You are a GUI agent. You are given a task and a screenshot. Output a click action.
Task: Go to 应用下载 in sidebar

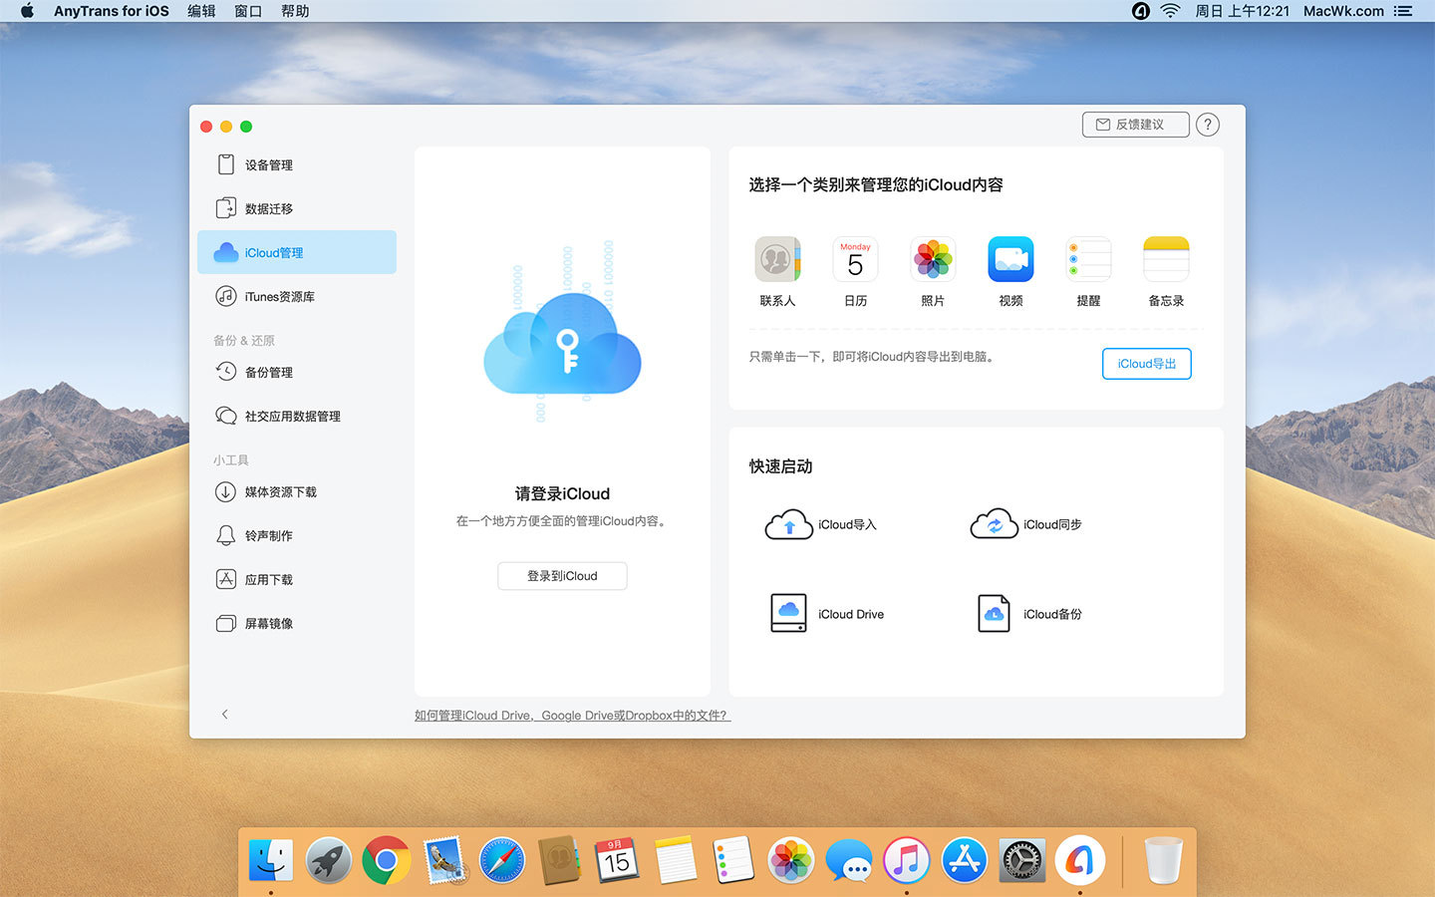(297, 579)
